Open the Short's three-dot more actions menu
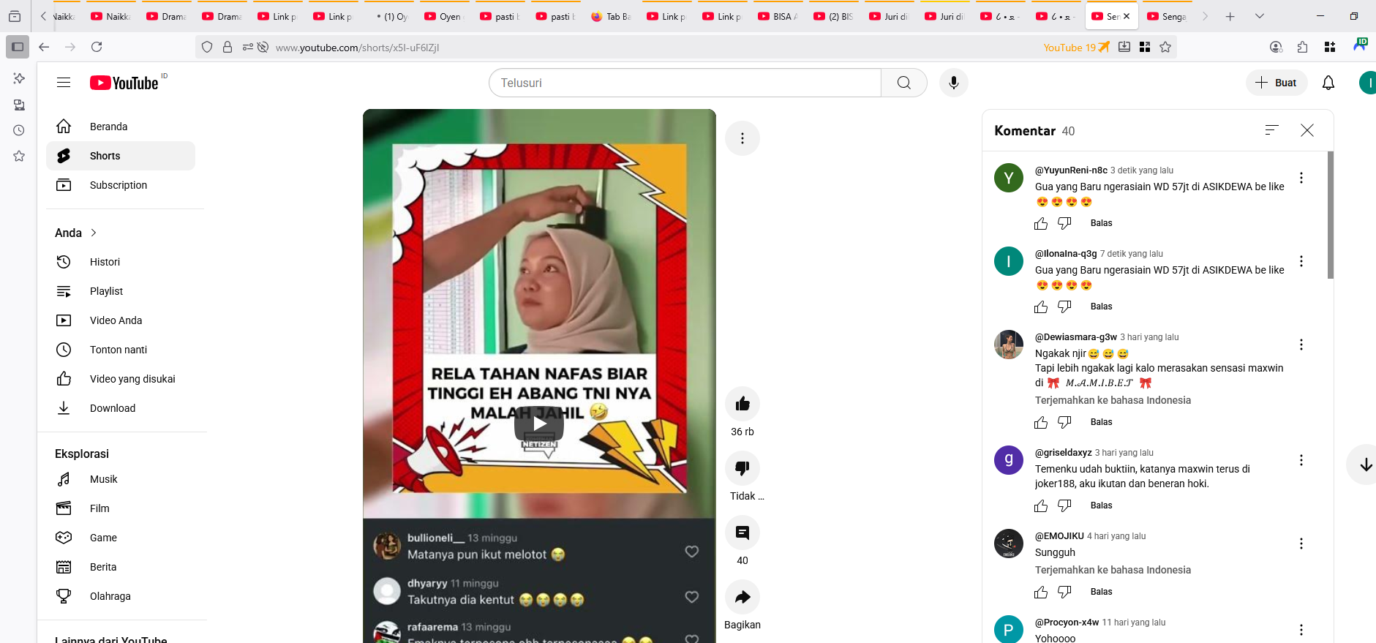 (x=742, y=138)
